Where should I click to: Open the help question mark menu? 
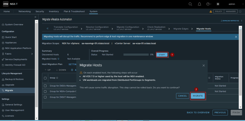click(x=208, y=4)
